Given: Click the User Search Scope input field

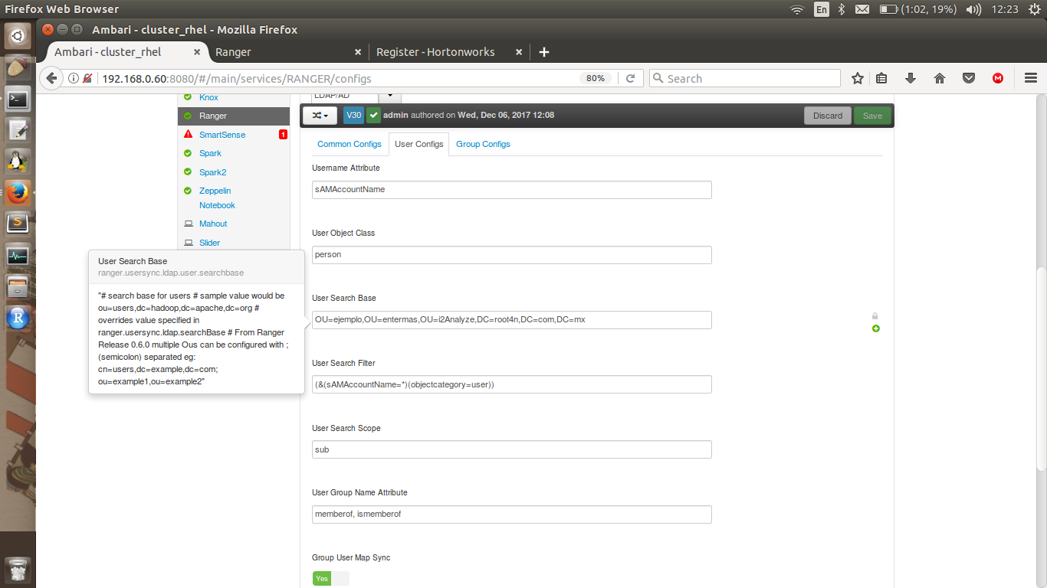Looking at the screenshot, I should tap(511, 449).
